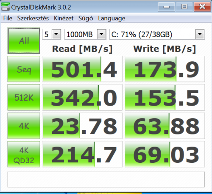Click the empty comment field at the bottom
The image size is (212, 194).
[x=106, y=179]
